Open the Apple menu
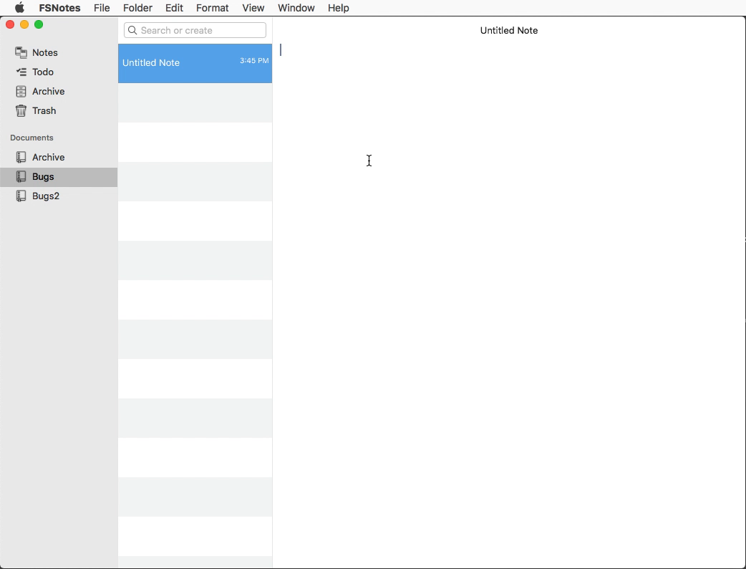This screenshot has width=746, height=569. (x=19, y=8)
